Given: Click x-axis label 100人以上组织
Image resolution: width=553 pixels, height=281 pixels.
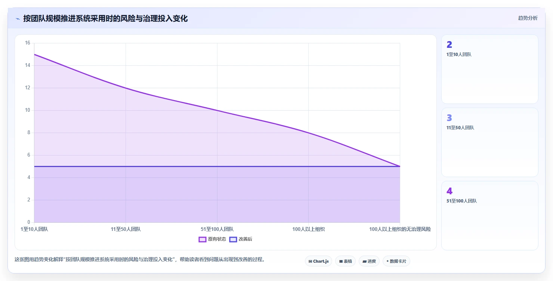Looking at the screenshot, I should pyautogui.click(x=309, y=229).
